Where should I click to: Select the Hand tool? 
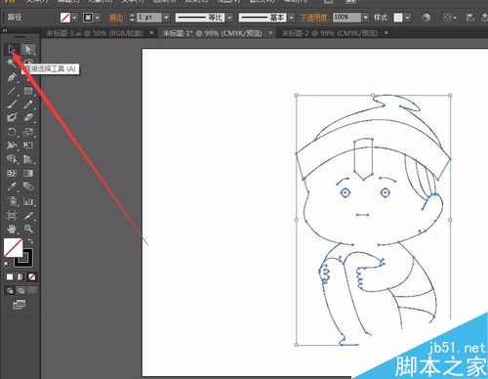click(x=12, y=229)
